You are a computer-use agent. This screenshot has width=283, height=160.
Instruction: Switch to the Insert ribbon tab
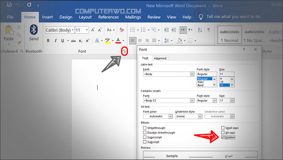pyautogui.click(x=48, y=17)
